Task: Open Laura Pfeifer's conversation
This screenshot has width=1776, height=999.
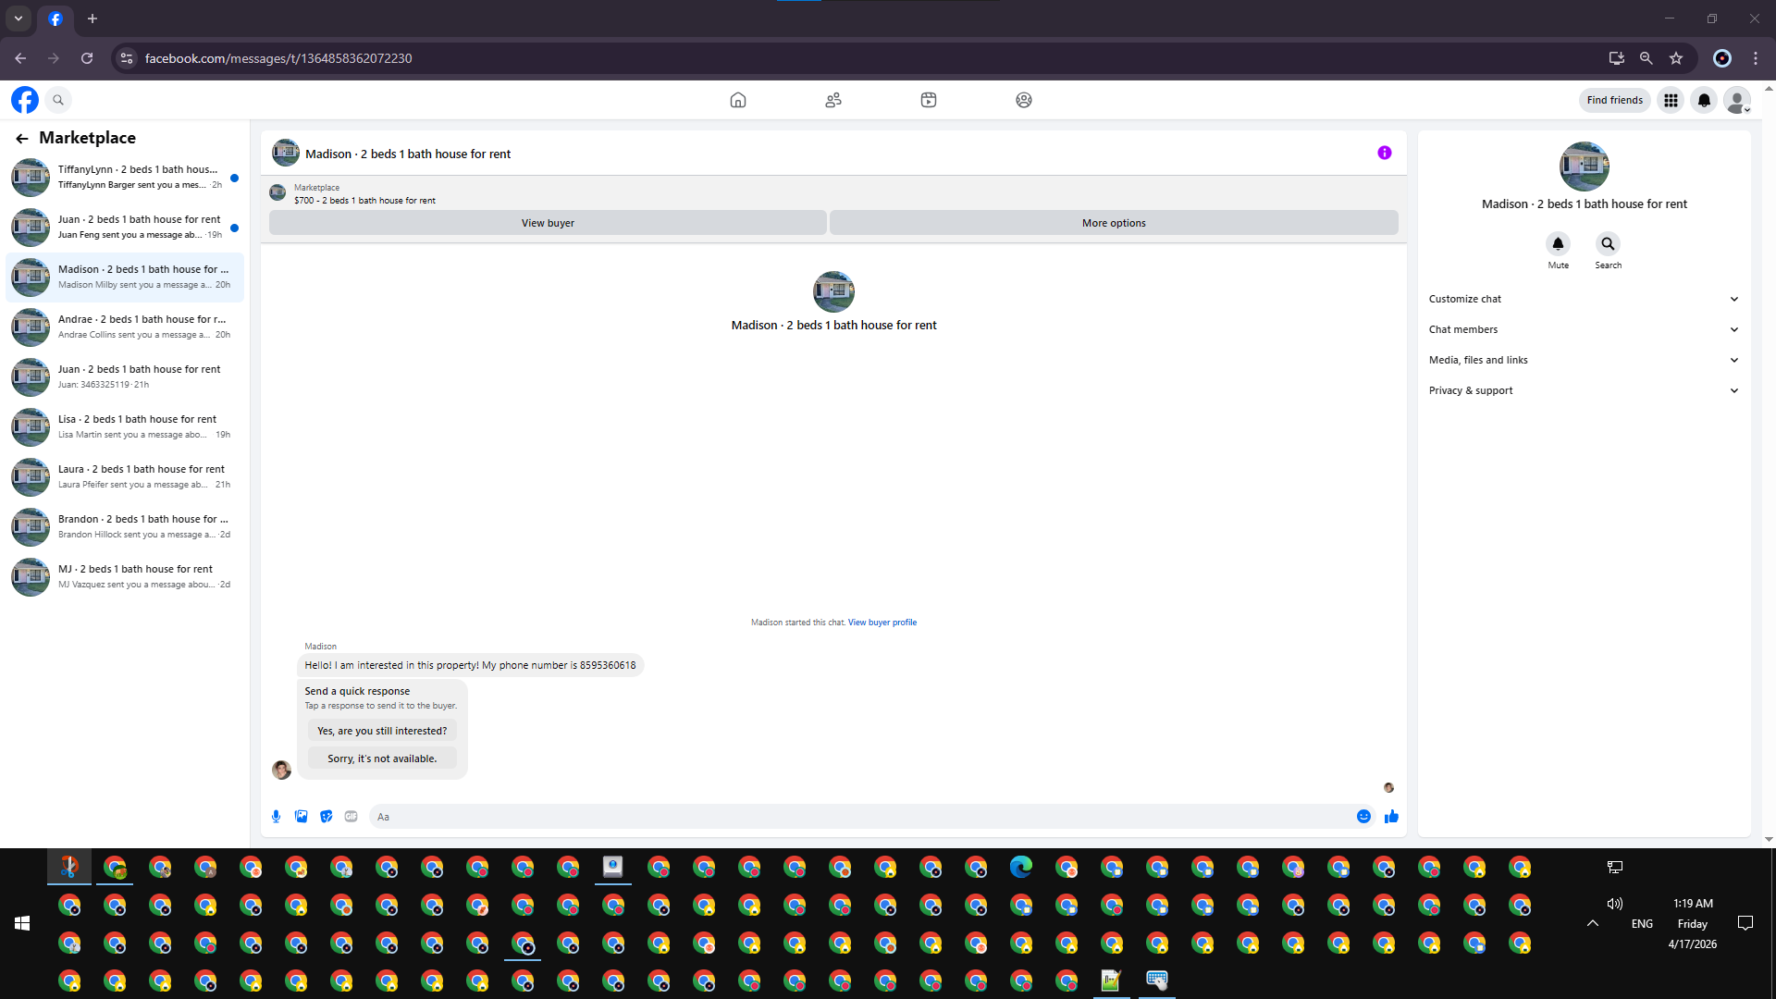Action: (x=125, y=477)
